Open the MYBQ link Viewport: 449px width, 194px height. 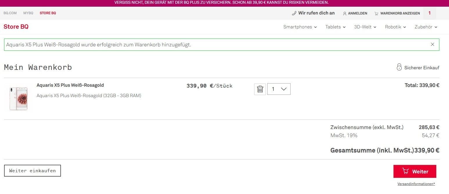coord(28,13)
